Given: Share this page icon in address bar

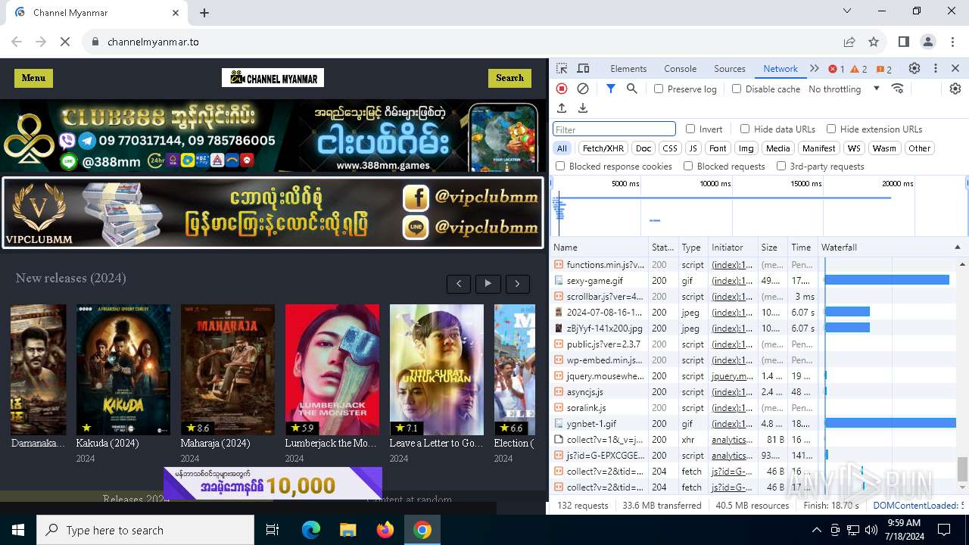Looking at the screenshot, I should [x=849, y=42].
